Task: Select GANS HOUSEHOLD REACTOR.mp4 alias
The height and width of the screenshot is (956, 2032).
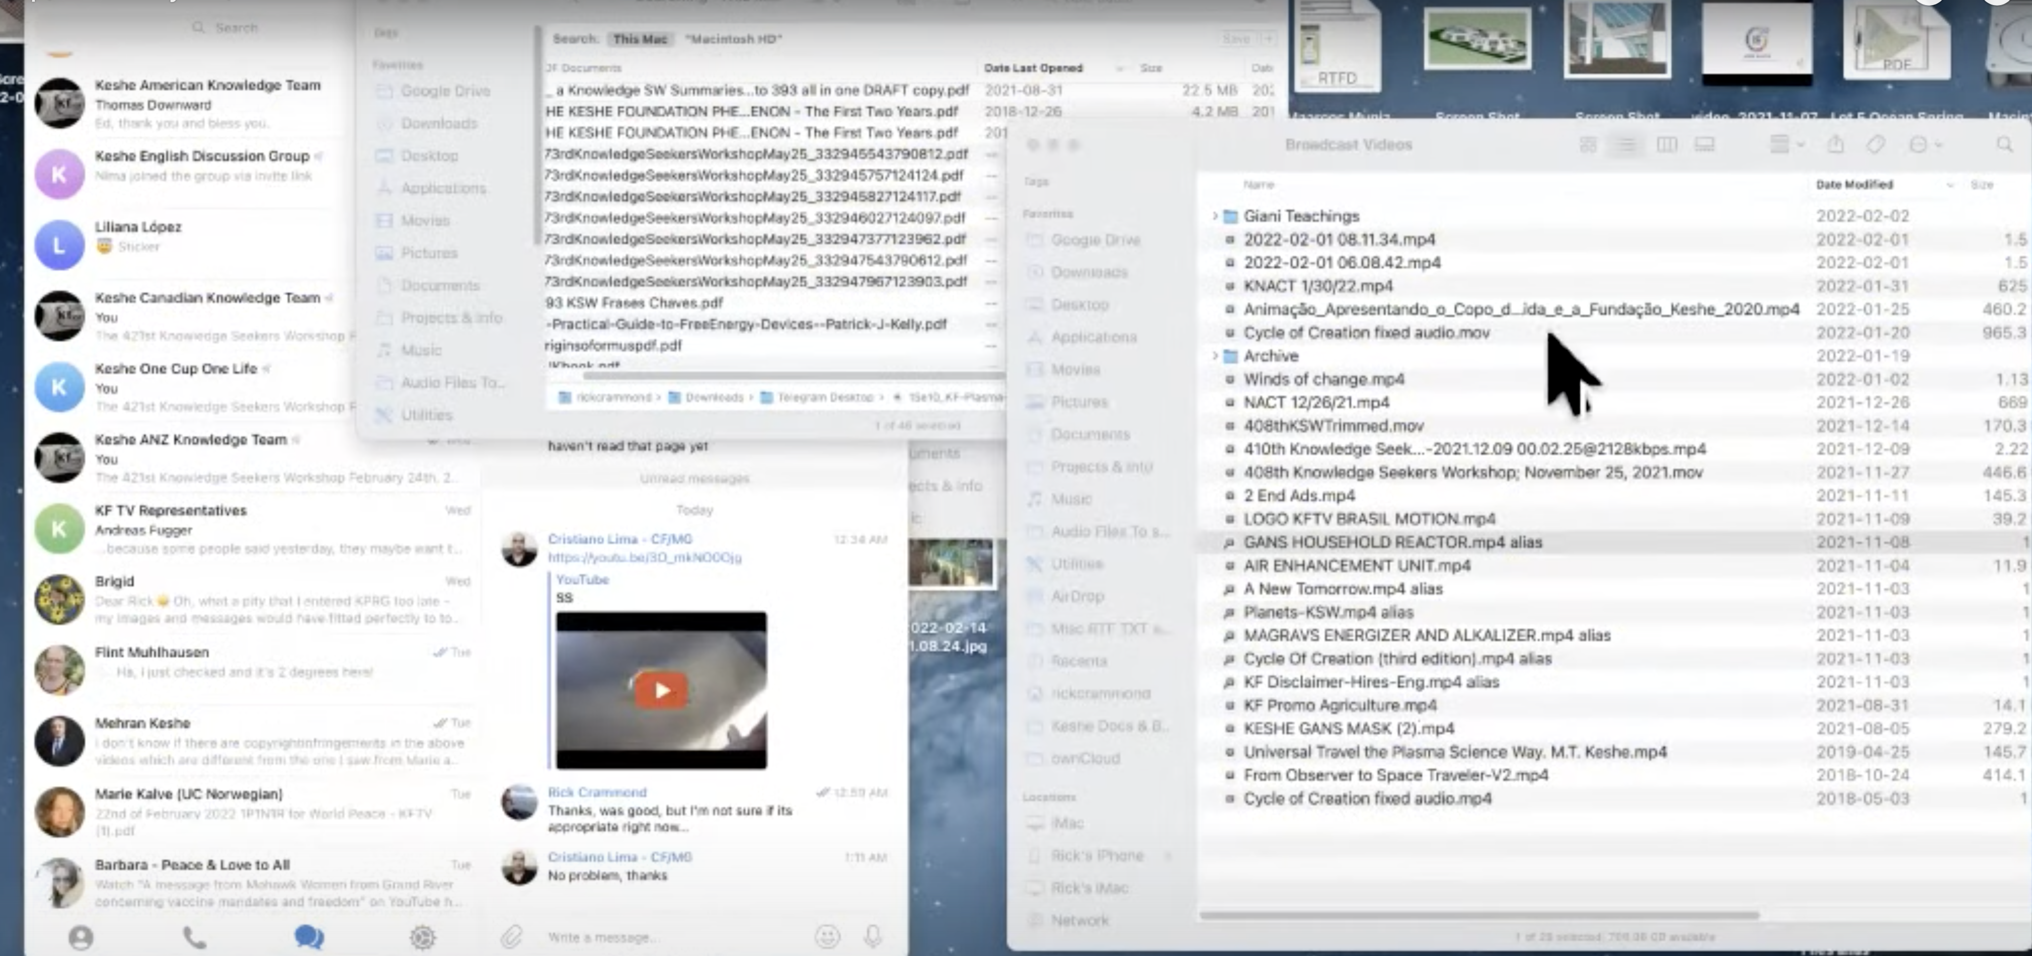Action: (x=1392, y=542)
